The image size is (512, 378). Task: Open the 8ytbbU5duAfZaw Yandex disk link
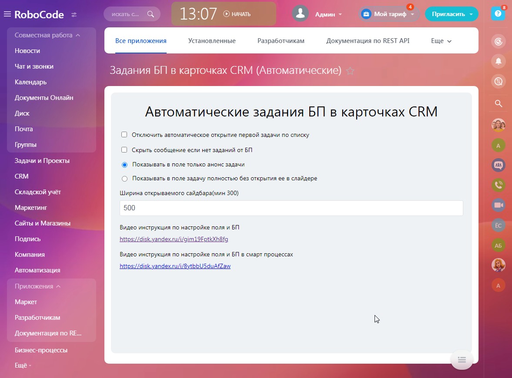coord(175,266)
